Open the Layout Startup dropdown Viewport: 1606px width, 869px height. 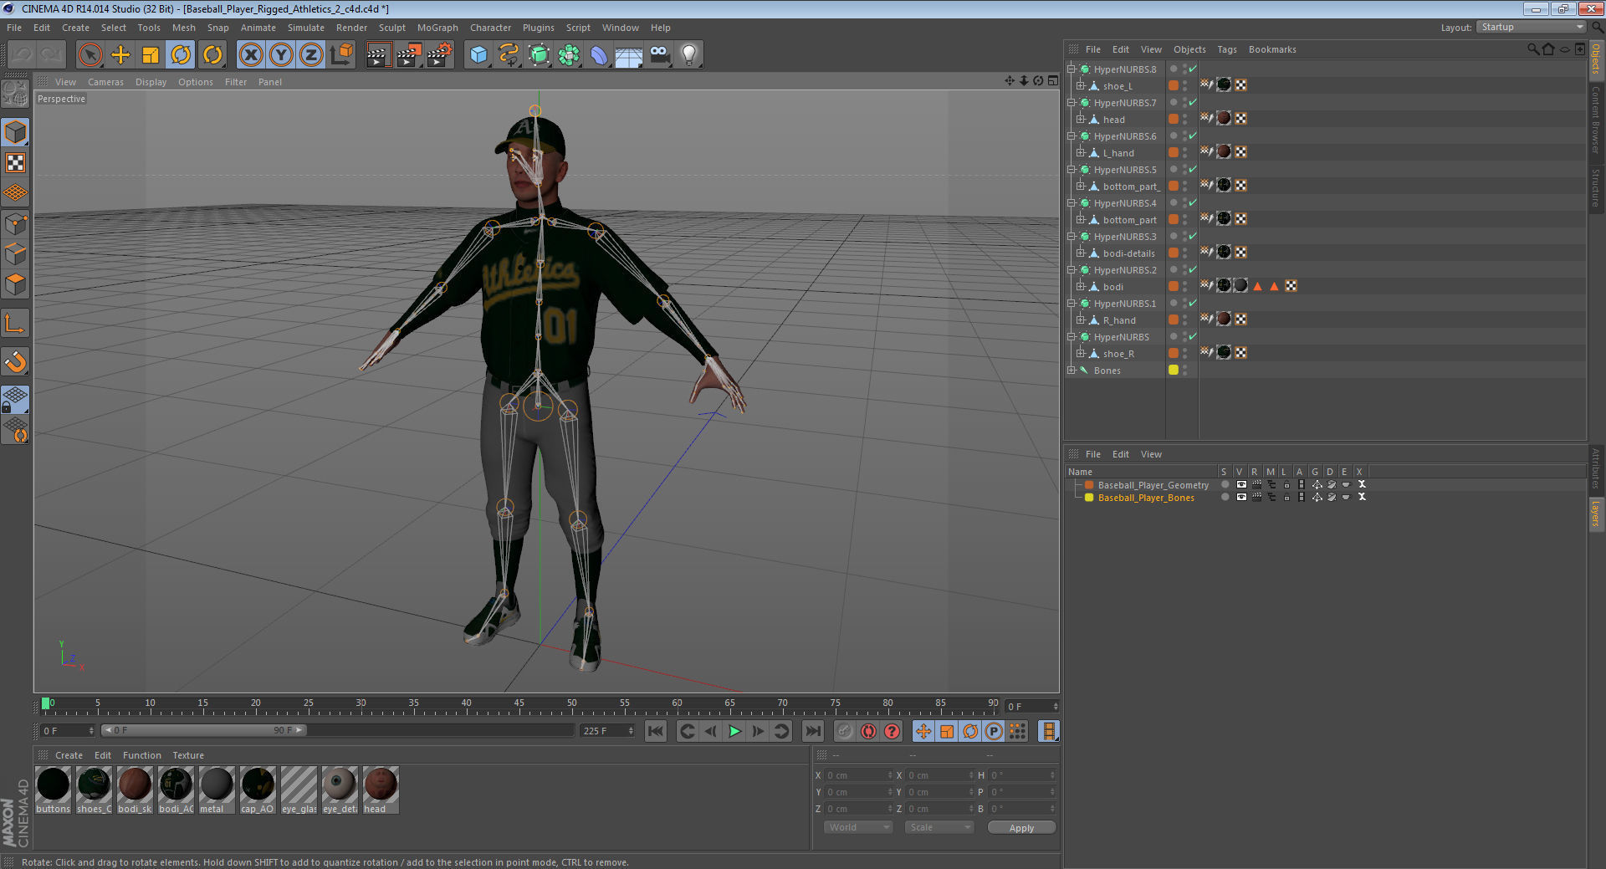(1532, 28)
